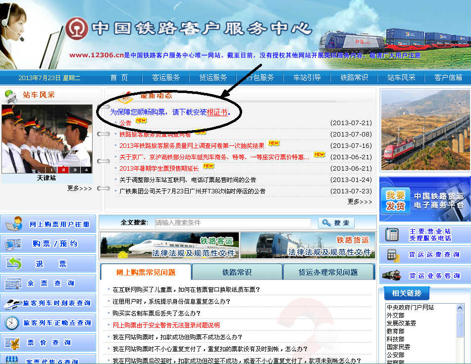
Task: Click the 全文搜索 text input field
Action: (x=233, y=223)
